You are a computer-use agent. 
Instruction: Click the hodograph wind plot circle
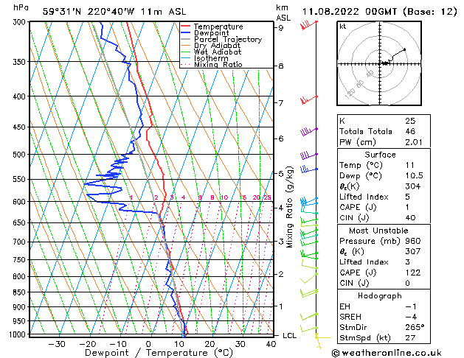tap(379, 63)
